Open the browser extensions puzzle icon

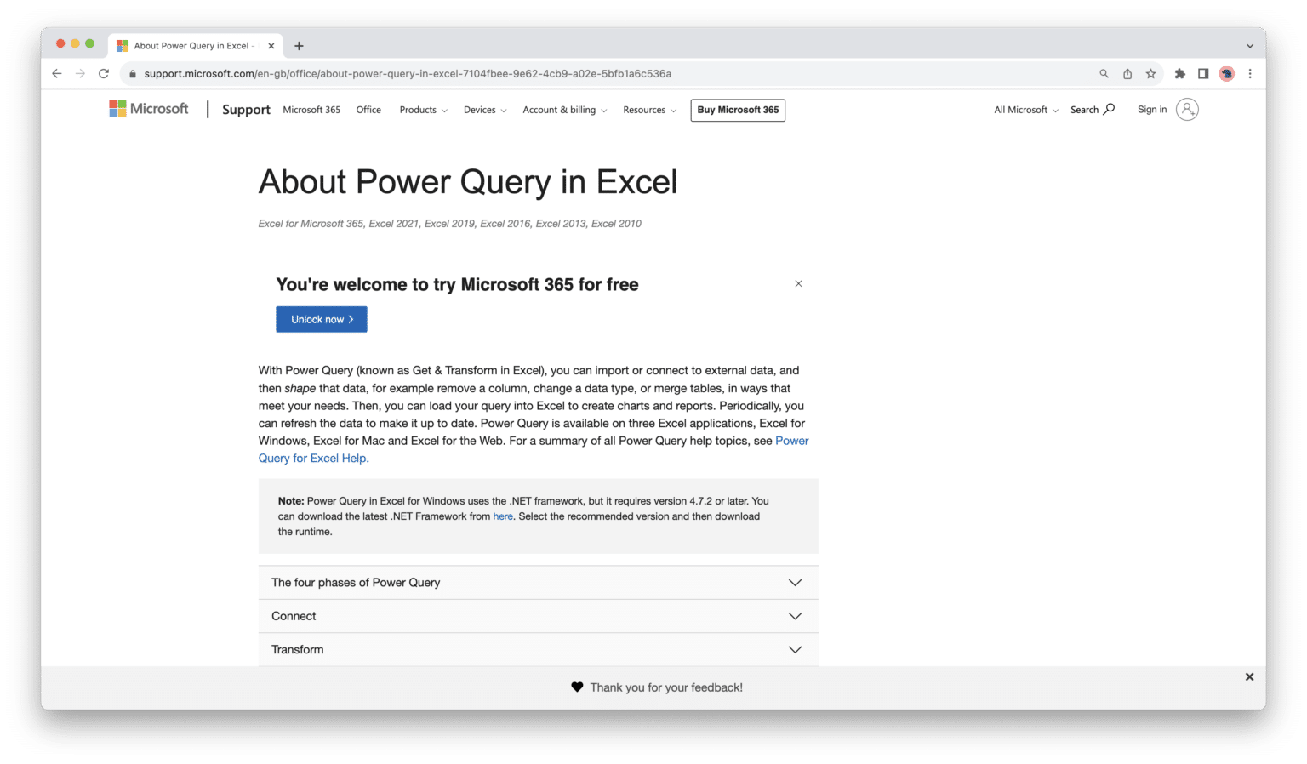click(1180, 74)
